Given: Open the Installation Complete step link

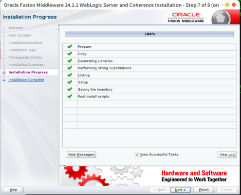Looking at the screenshot, I should [26, 79].
